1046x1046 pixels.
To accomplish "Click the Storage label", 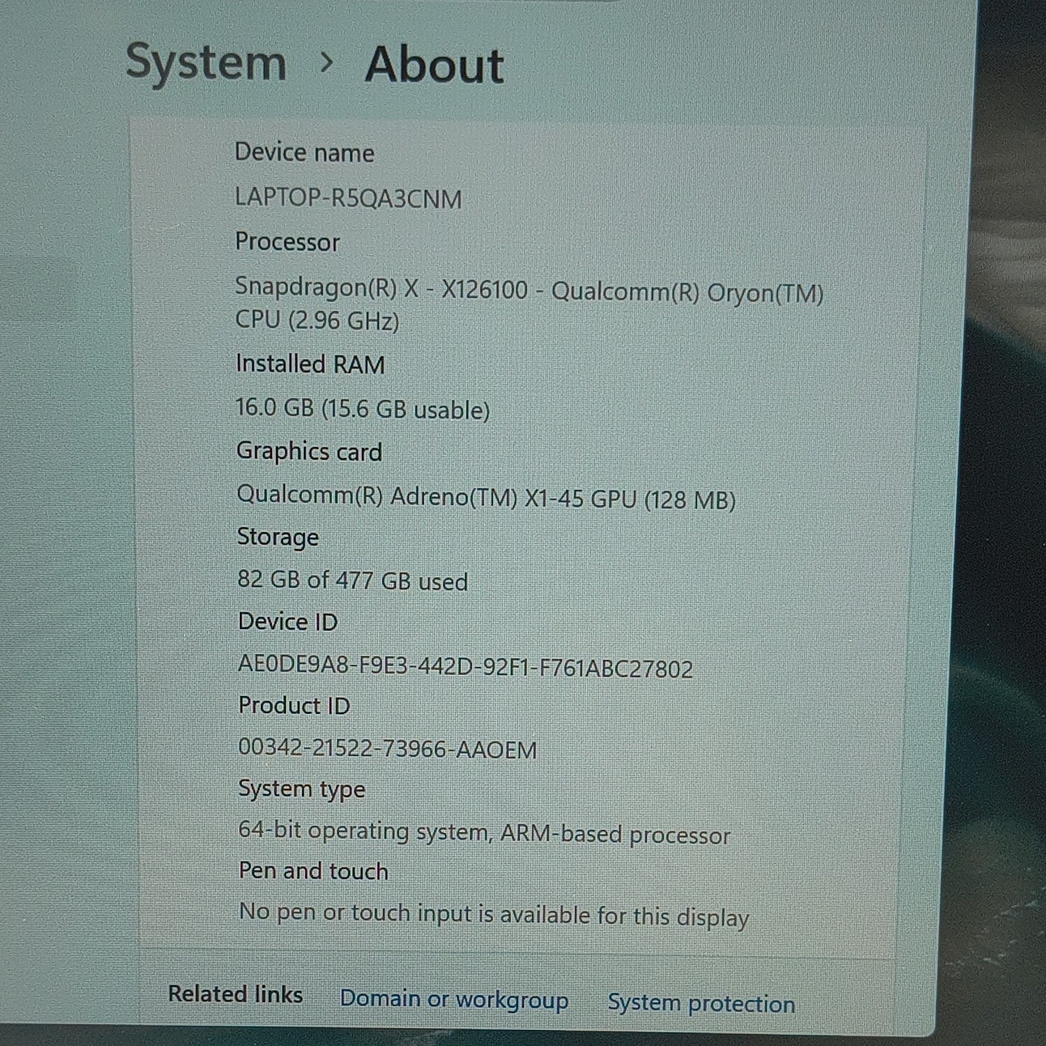I will point(278,538).
